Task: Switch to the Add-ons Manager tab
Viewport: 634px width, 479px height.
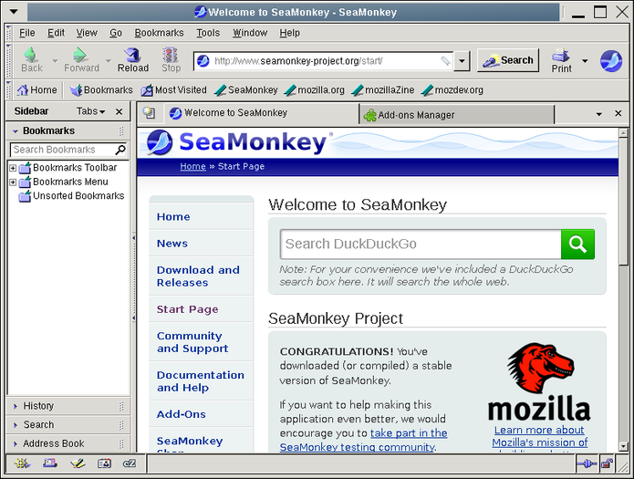Action: 456,115
